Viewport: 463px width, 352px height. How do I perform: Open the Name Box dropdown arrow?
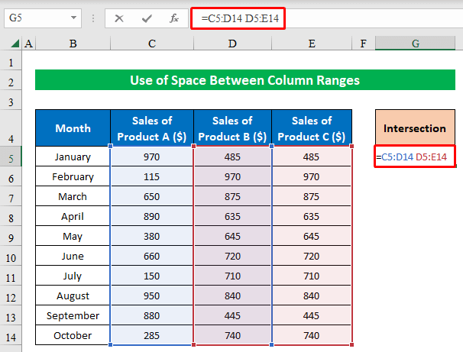73,18
